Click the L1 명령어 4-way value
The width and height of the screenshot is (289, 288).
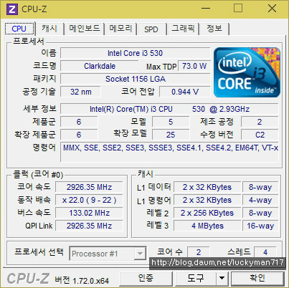(x=260, y=200)
